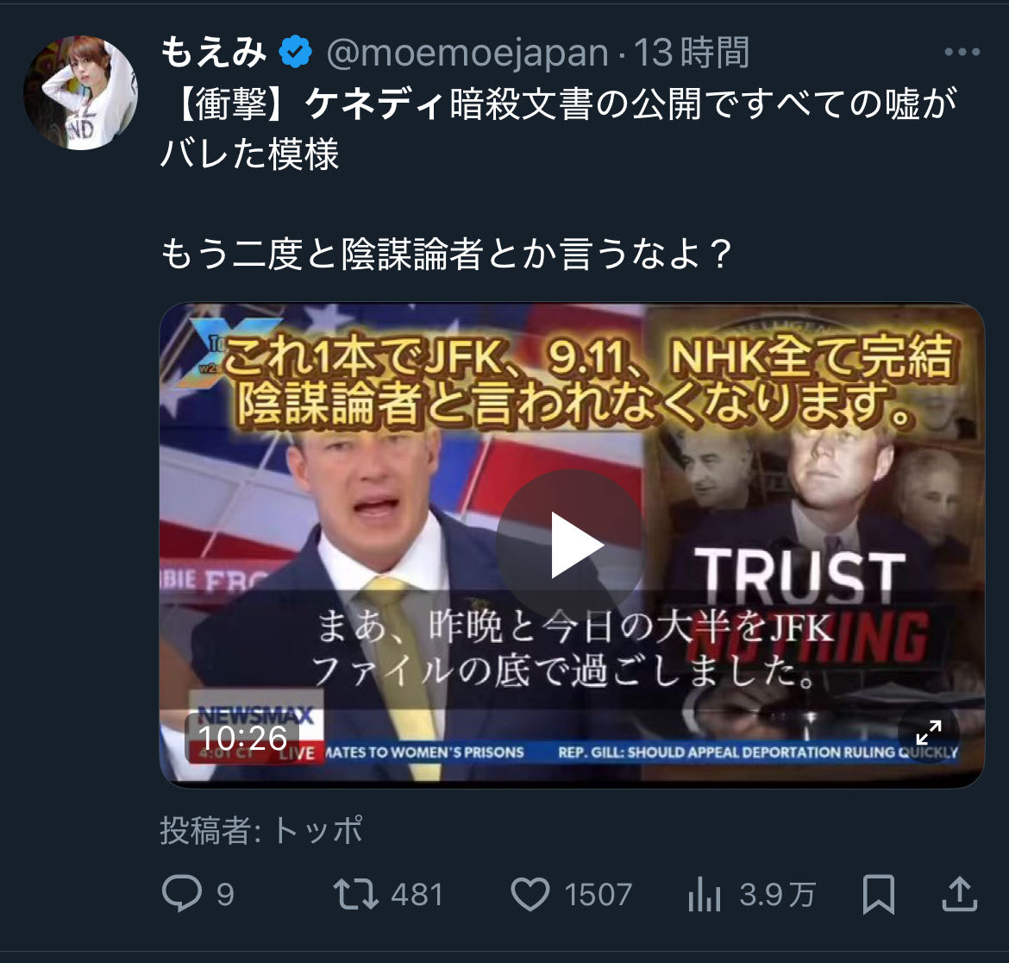
Task: Open the tweet text about ケネディ暗殺文書
Action: point(559,129)
